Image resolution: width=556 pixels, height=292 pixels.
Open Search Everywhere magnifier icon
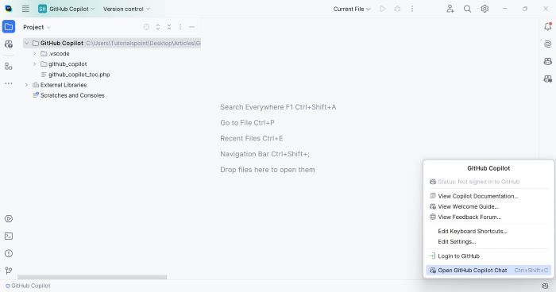click(x=467, y=9)
